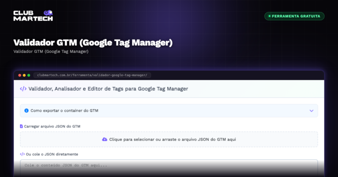This screenshot has width=338, height=177.
Task: Expand Como exportar o container do GTM
Action: click(169, 111)
